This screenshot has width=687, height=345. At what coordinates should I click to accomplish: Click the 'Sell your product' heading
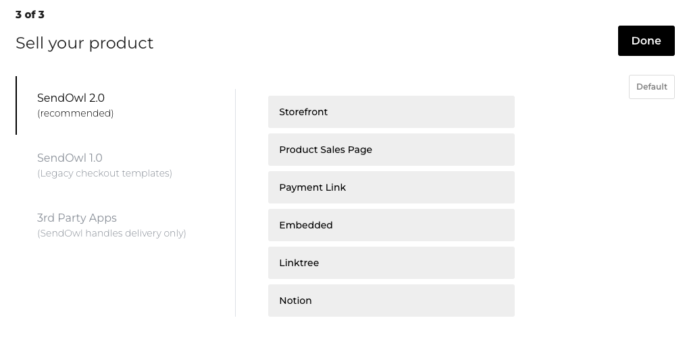(84, 43)
